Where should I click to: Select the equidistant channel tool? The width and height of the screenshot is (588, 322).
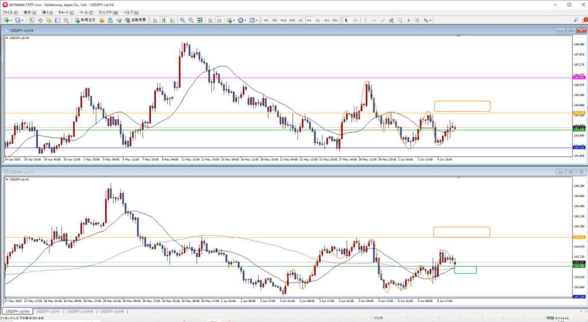[391, 20]
